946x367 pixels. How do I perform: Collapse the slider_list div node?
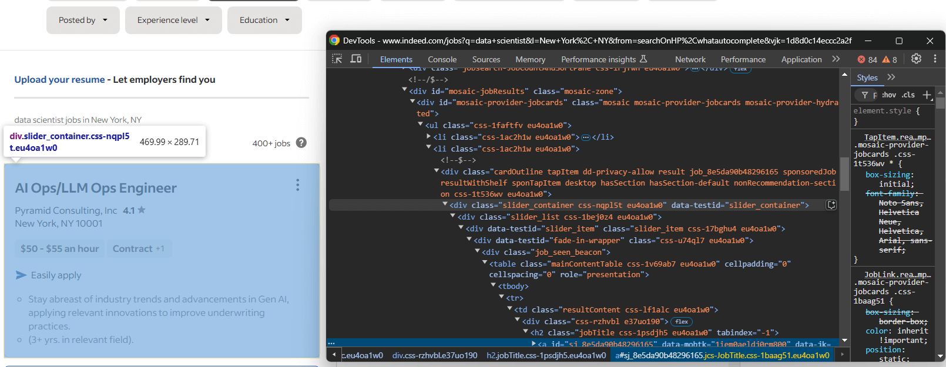point(453,216)
